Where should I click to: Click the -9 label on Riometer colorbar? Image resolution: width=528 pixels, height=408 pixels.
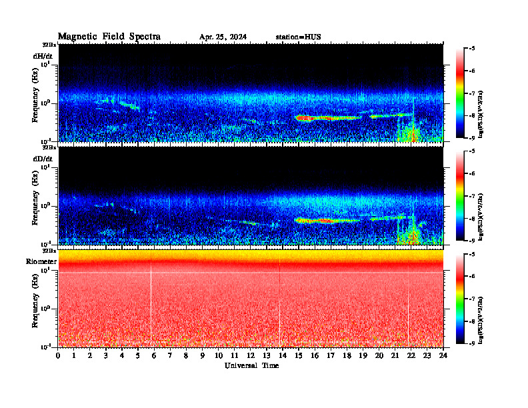tap(472, 343)
